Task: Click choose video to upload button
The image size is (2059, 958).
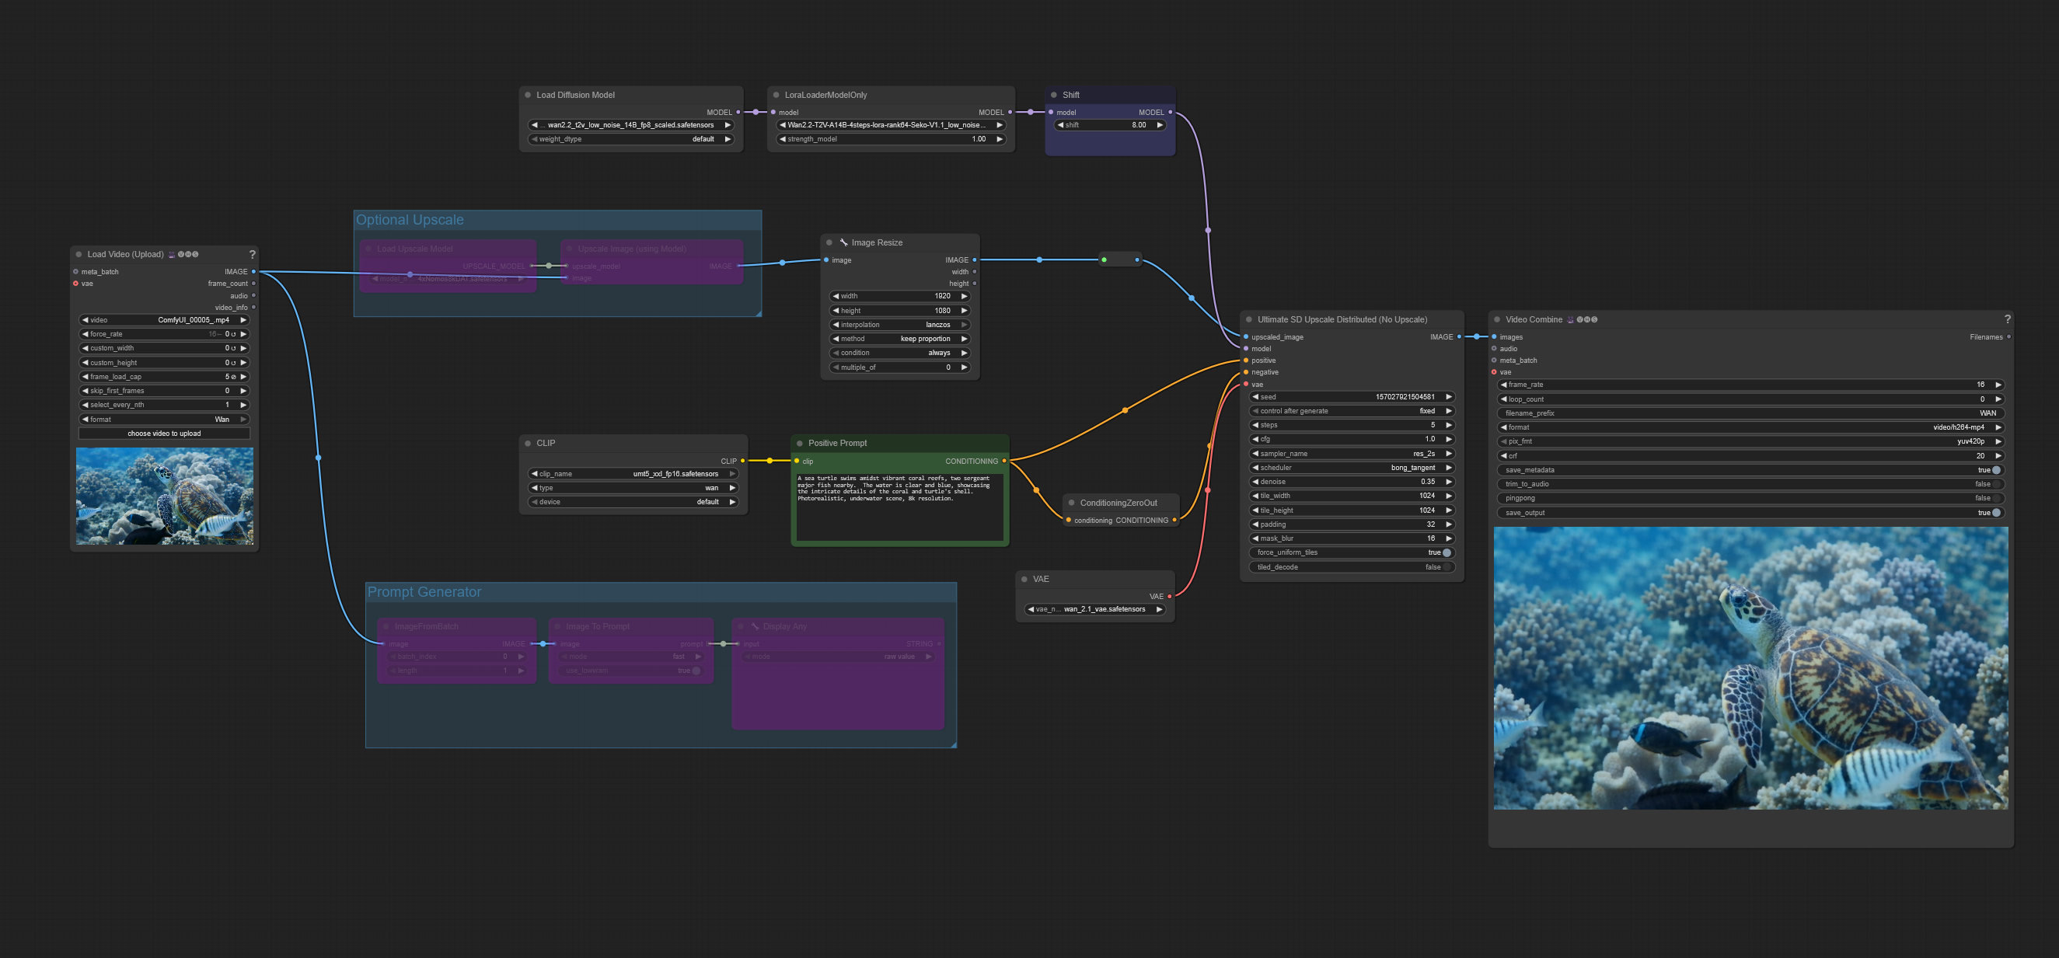Action: pyautogui.click(x=164, y=434)
